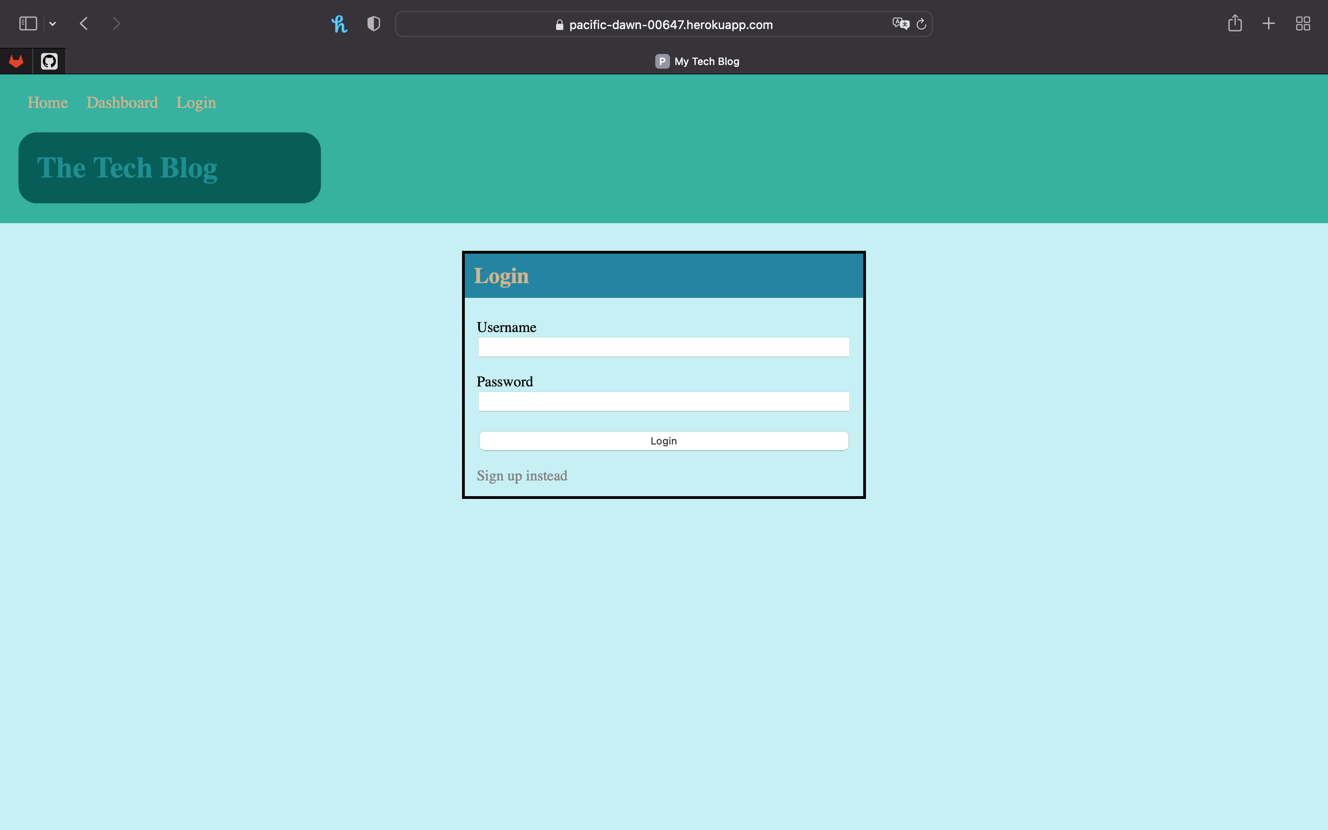1328x830 pixels.
Task: Open a new tab with the plus icon
Action: click(x=1269, y=24)
